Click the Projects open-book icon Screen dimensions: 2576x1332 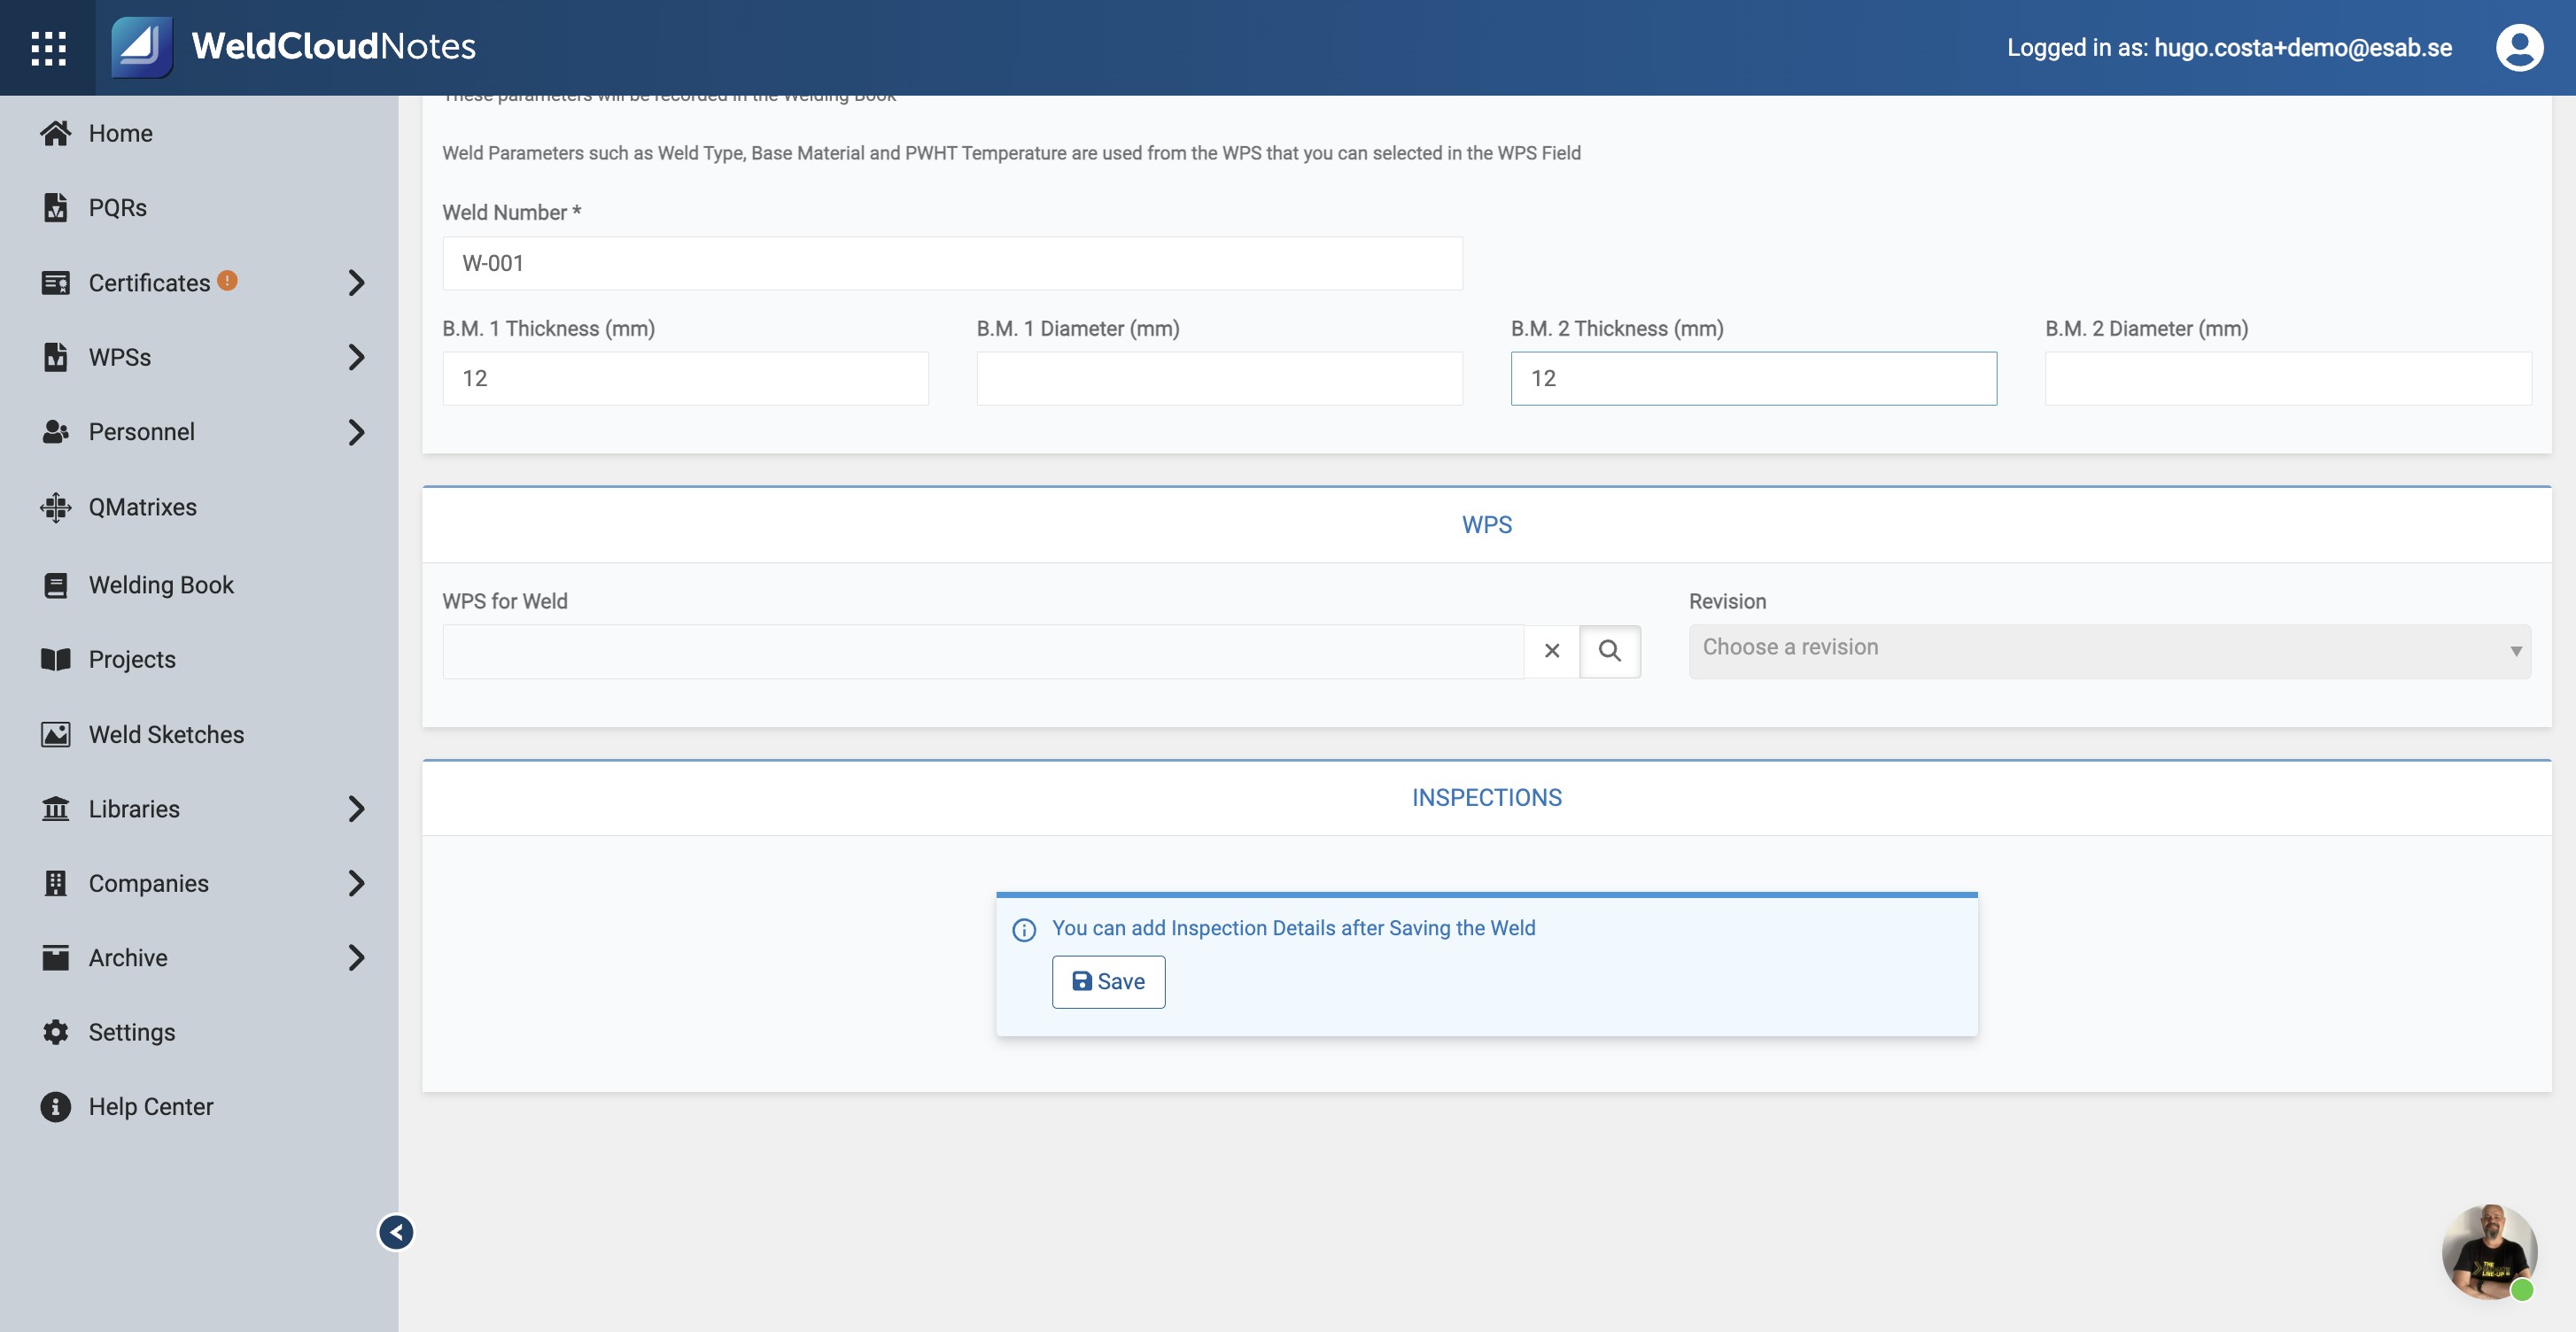pos(56,659)
